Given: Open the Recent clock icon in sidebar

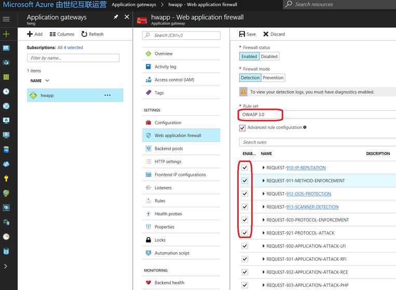Looking at the screenshot, I should pos(6,92).
